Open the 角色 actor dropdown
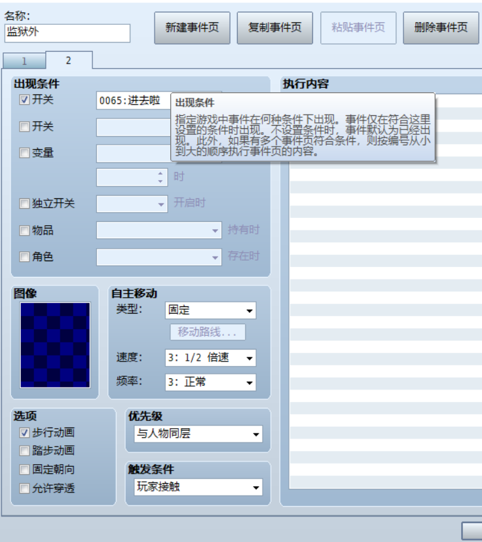 click(159, 257)
